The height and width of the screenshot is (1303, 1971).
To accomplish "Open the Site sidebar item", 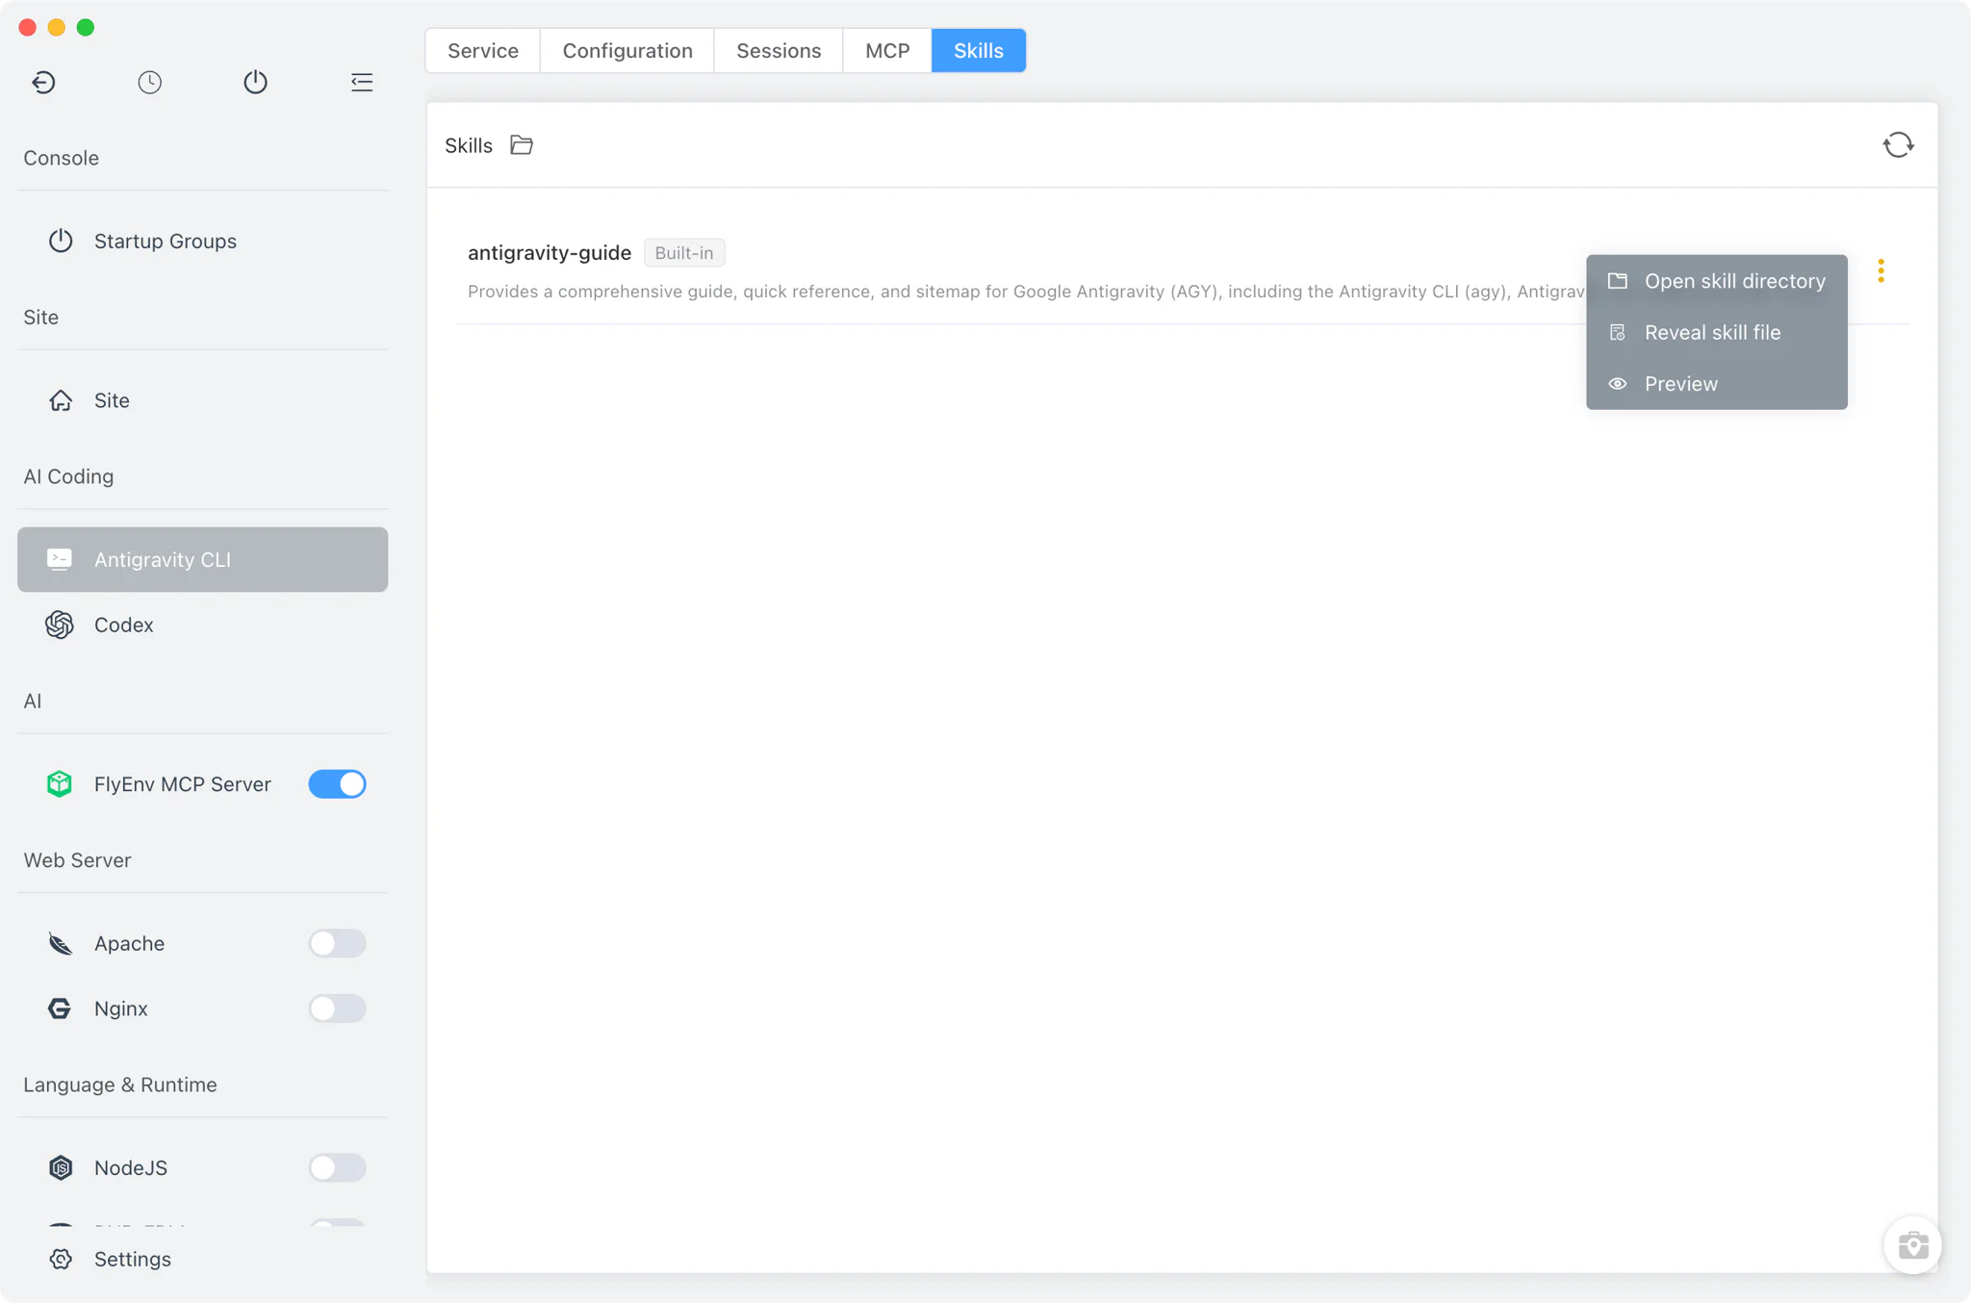I will 203,400.
